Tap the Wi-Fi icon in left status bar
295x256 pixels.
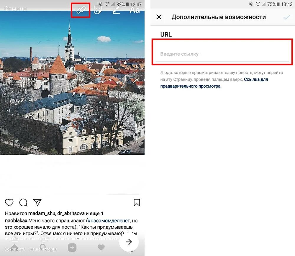coord(107,4)
